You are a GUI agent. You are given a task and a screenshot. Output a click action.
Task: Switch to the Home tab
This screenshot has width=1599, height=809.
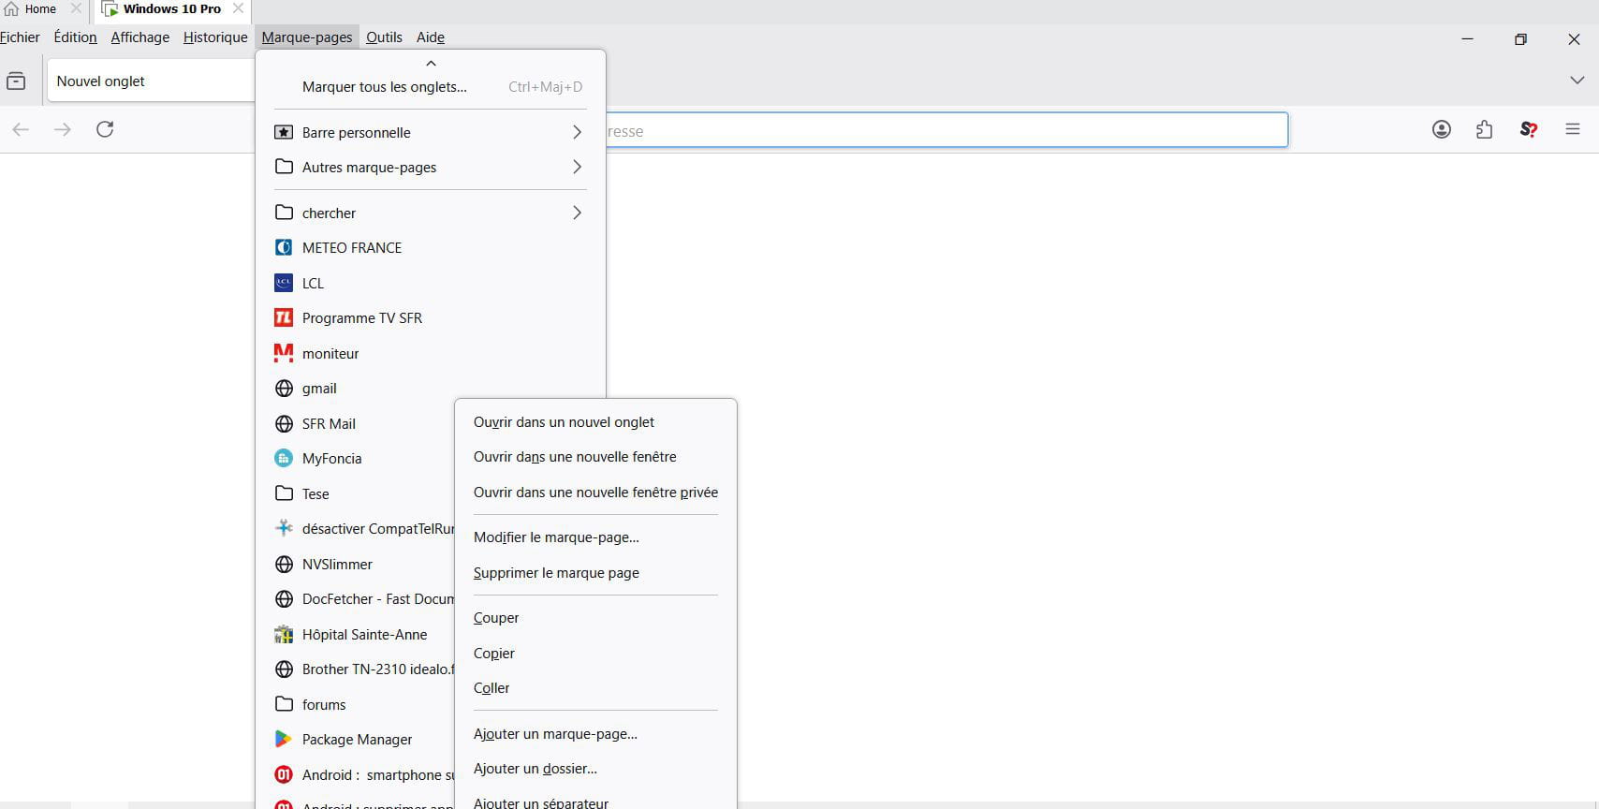coord(39,9)
